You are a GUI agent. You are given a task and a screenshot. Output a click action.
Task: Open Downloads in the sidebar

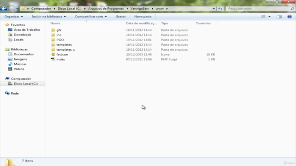22,35
